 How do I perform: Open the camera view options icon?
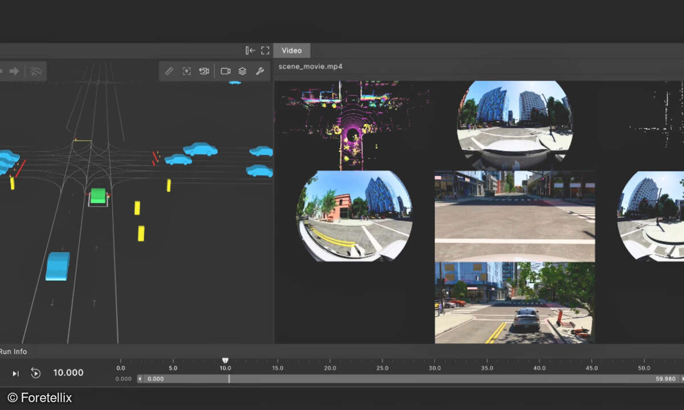[226, 71]
